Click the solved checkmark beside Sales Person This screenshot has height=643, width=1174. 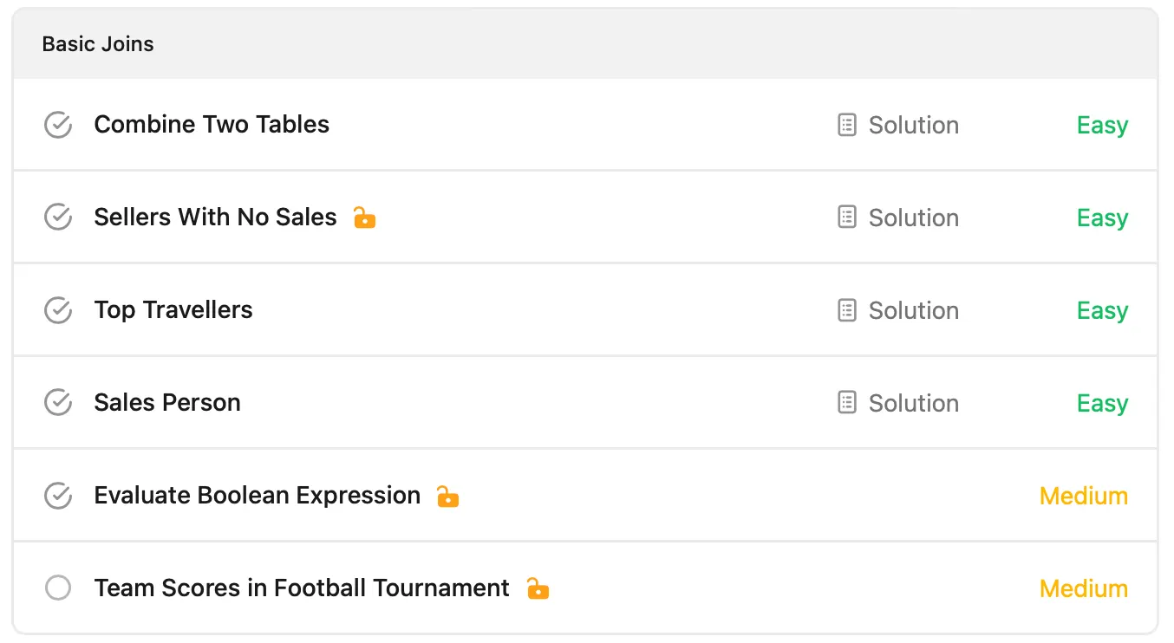(58, 403)
